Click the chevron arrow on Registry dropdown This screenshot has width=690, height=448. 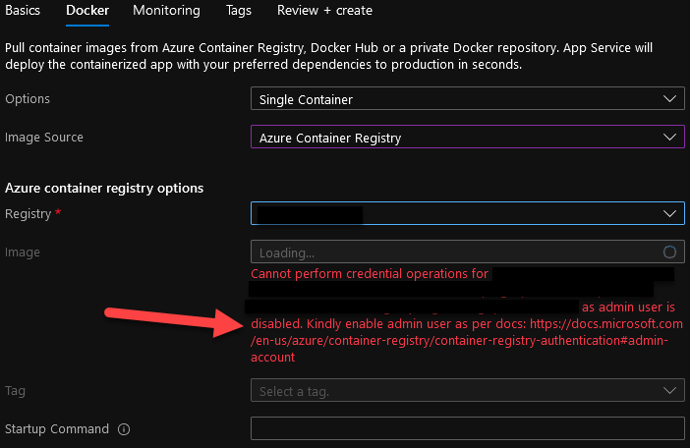point(670,213)
